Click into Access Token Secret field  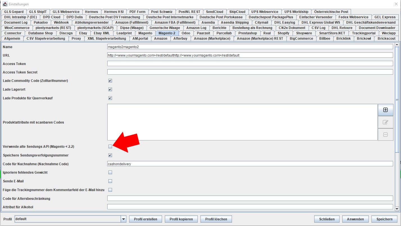pyautogui.click(x=250, y=72)
